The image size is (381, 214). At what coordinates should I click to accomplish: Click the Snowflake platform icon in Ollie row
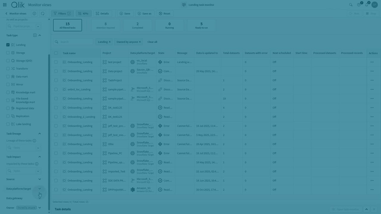(133, 144)
